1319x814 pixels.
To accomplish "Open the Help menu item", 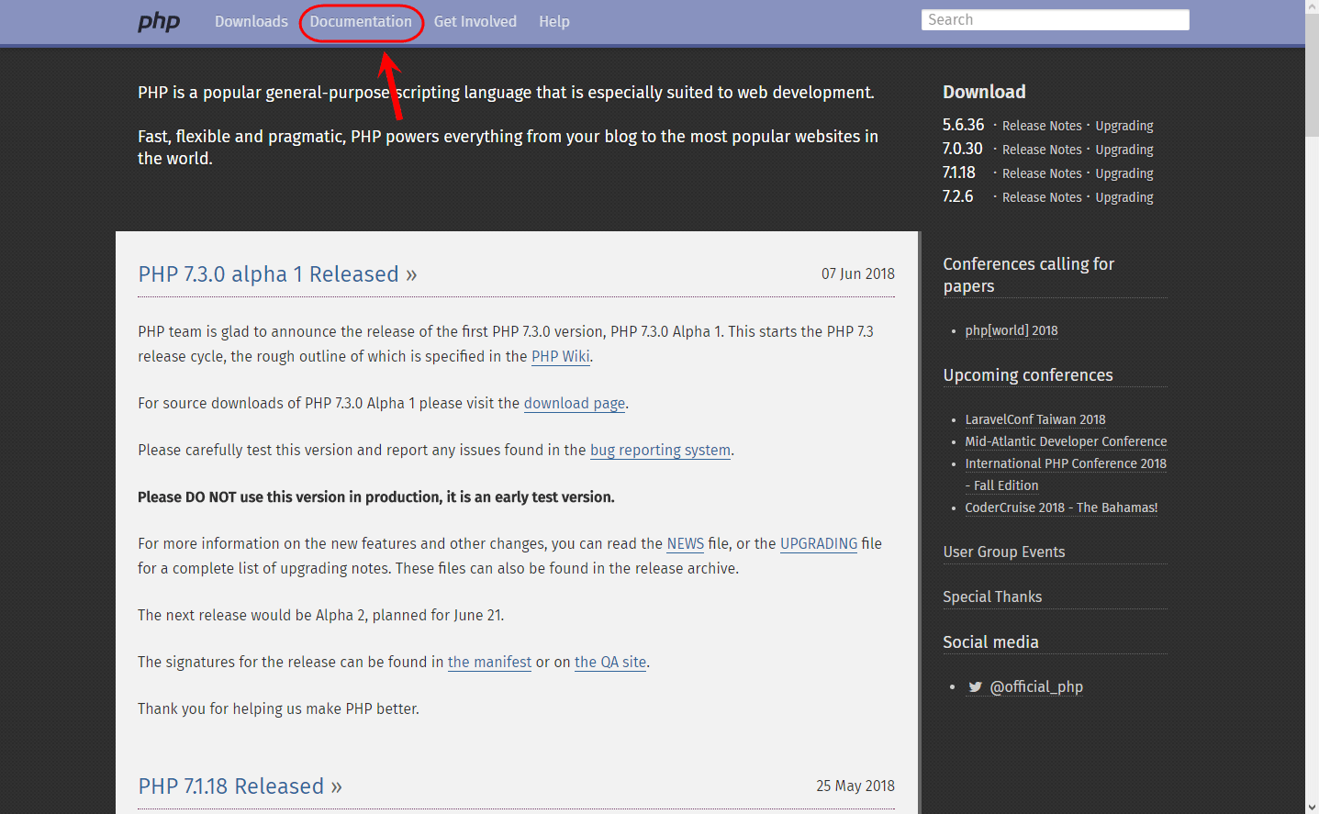I will (554, 21).
